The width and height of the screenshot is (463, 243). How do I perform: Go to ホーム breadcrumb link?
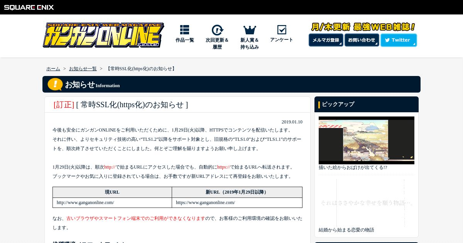point(53,69)
